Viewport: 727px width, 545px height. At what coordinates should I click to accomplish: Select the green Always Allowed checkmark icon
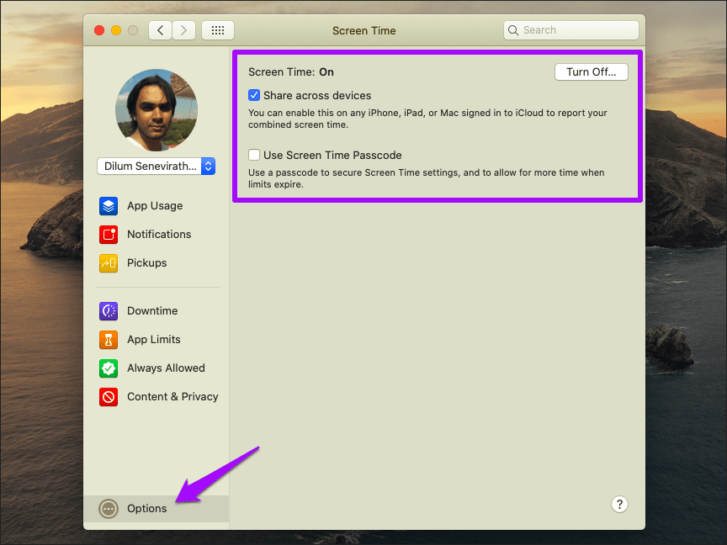pos(109,368)
